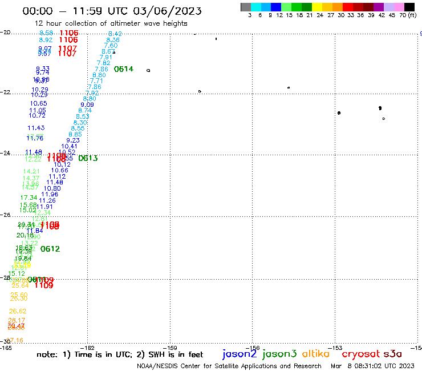Click the green 0614 time stamp
The image size is (422, 371).
click(x=124, y=69)
